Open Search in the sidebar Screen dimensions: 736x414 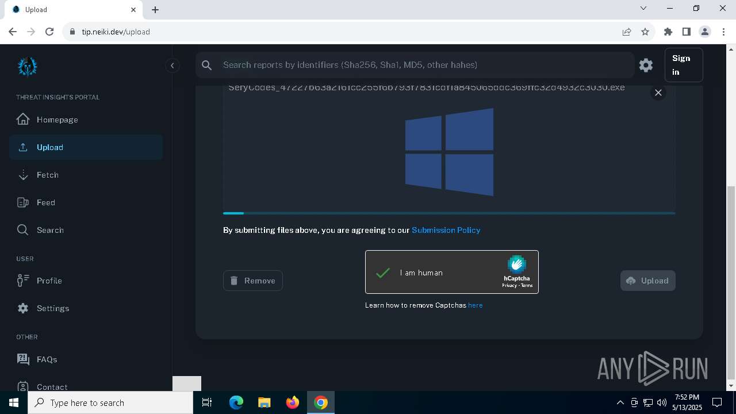pos(86,230)
